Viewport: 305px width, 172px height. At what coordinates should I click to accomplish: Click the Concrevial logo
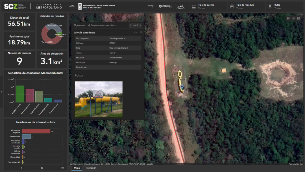coord(165,6)
